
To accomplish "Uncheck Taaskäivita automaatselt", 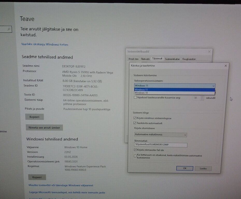I will [x=135, y=123].
